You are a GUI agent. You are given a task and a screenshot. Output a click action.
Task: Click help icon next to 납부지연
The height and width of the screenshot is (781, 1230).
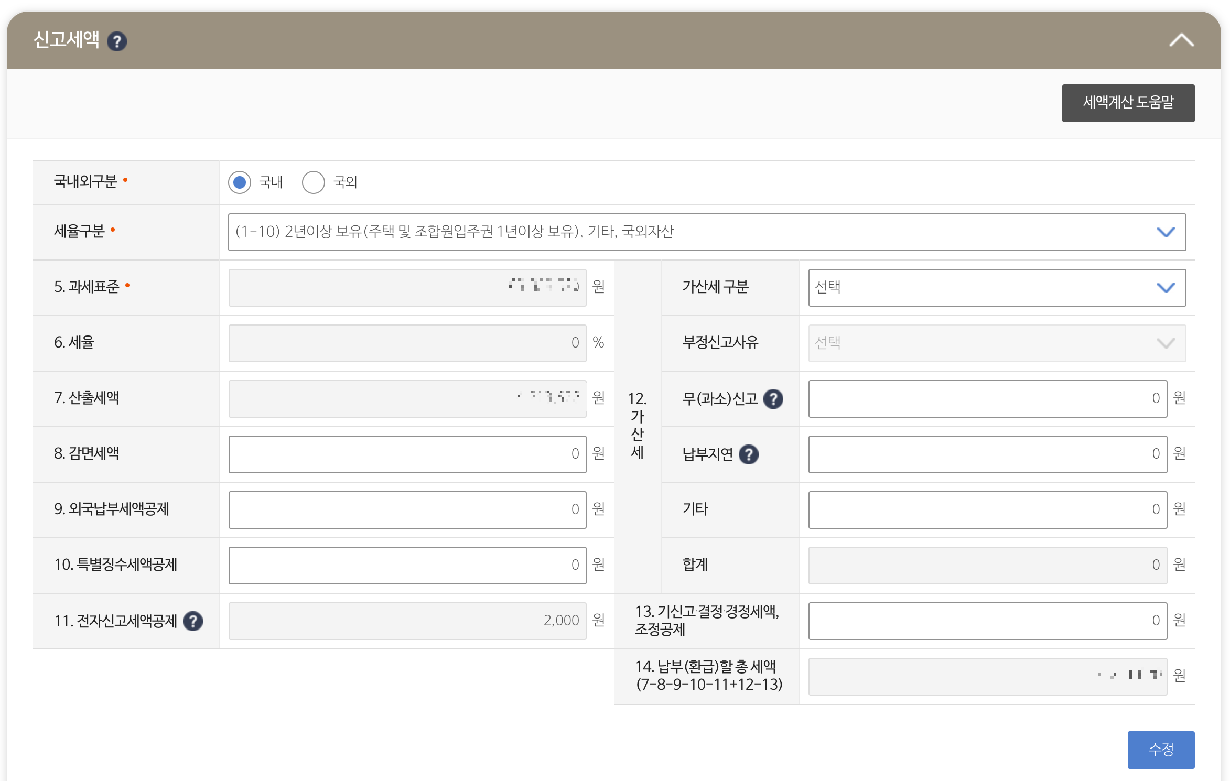pos(749,454)
